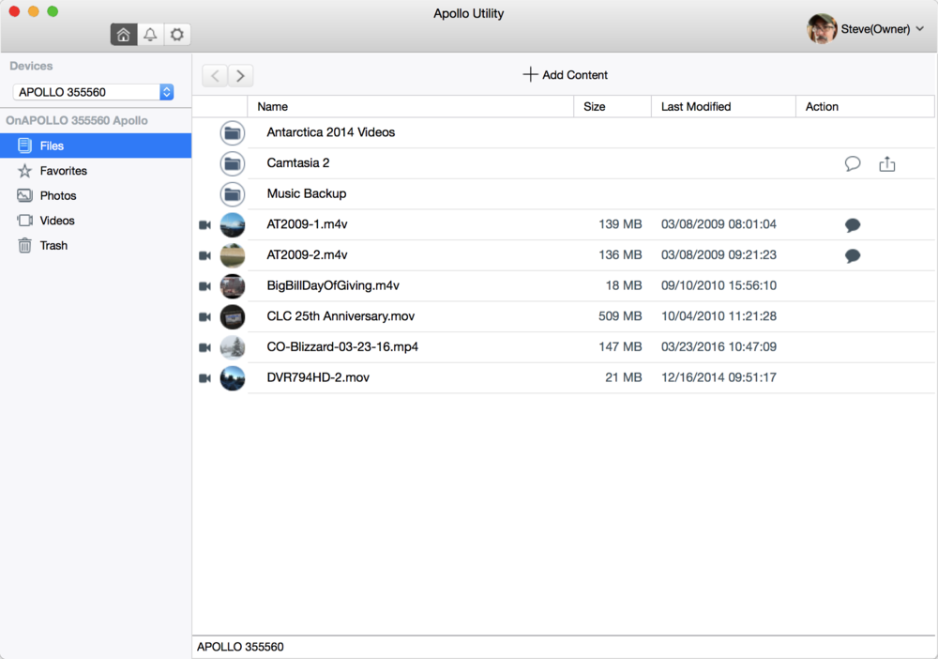Click the AT2009-2.m4v thumbnail

(232, 255)
